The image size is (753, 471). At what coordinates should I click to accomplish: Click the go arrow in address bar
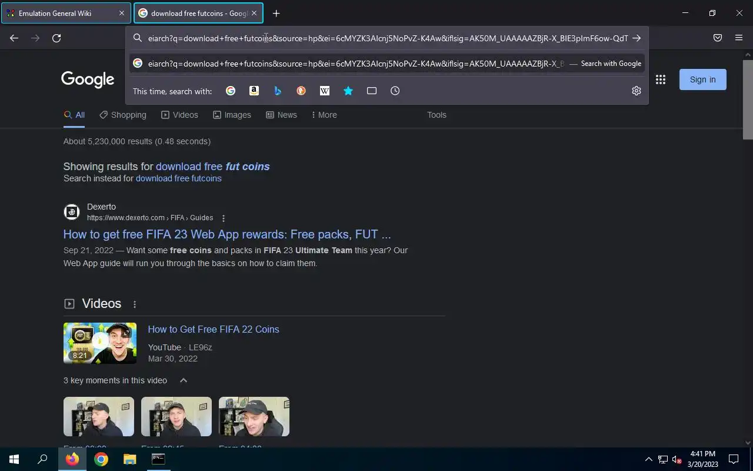click(x=637, y=38)
